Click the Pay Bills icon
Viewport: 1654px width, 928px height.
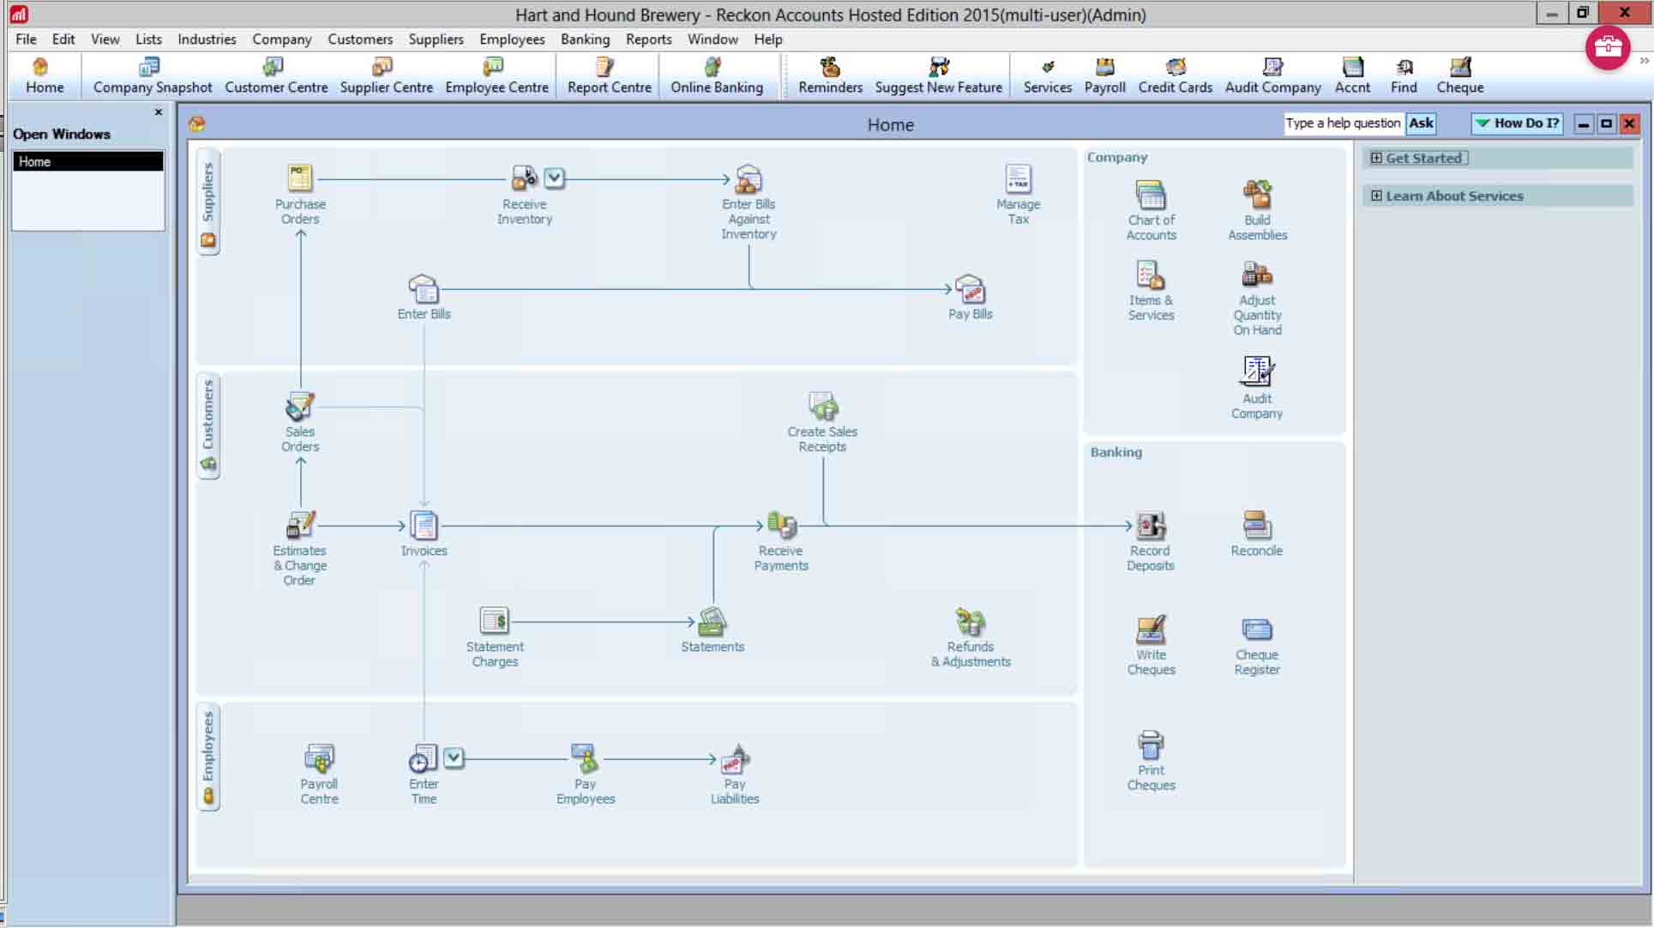970,290
